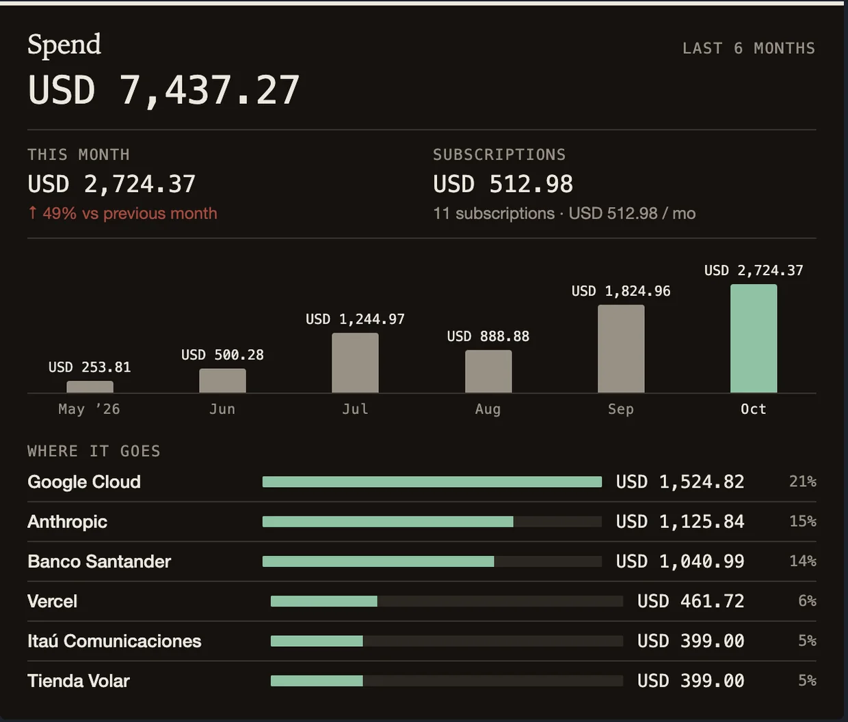Click the Banco Santander progress bar

(432, 561)
